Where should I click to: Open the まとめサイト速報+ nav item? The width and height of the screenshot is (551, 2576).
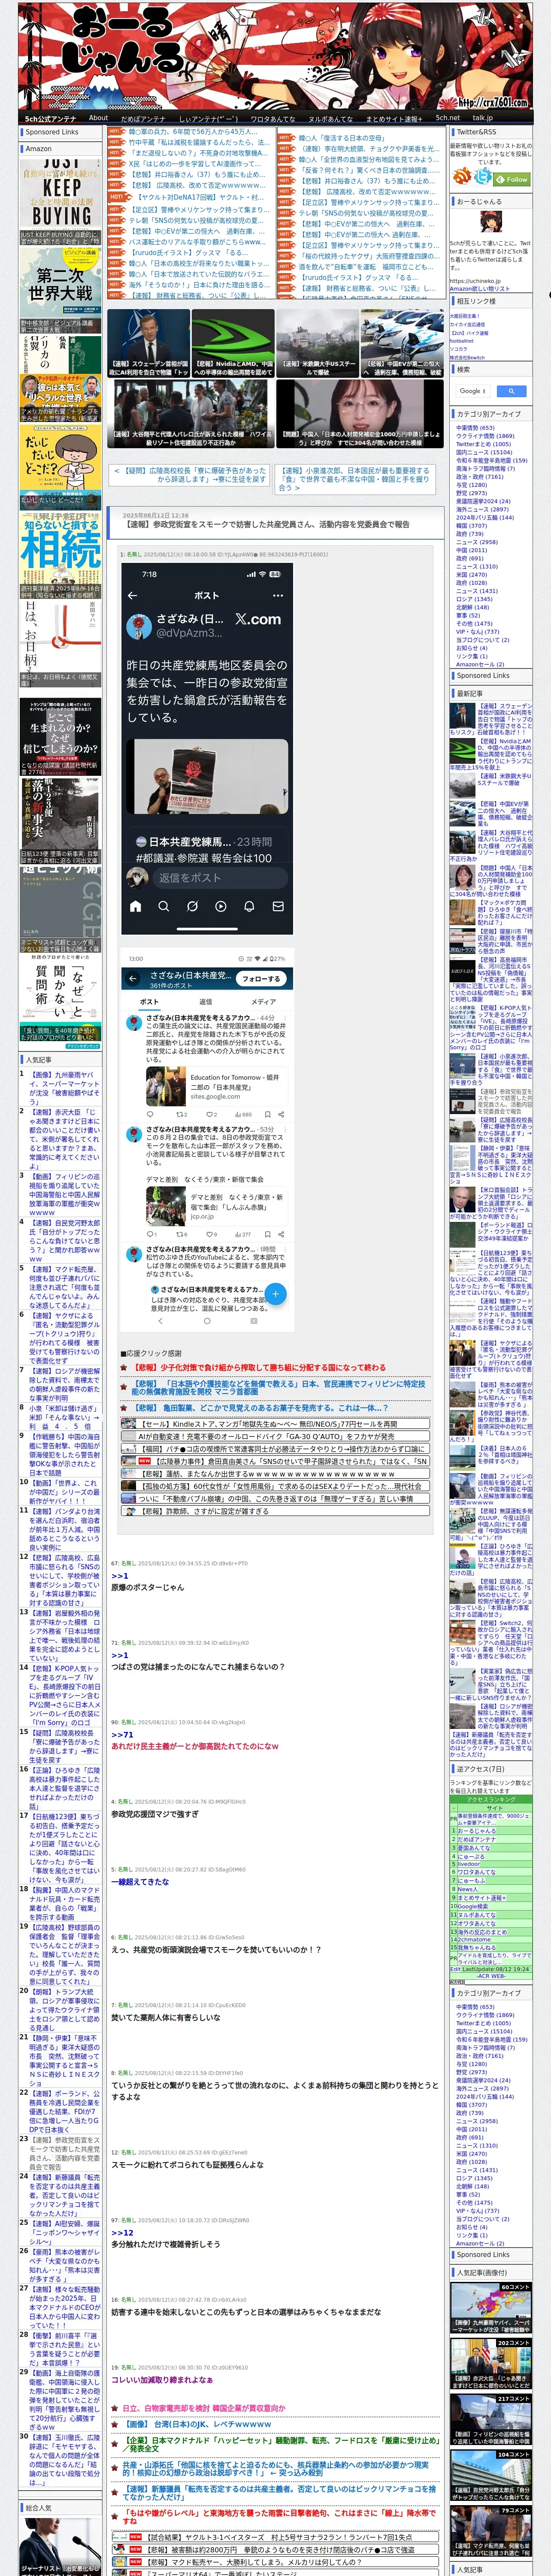(x=394, y=118)
